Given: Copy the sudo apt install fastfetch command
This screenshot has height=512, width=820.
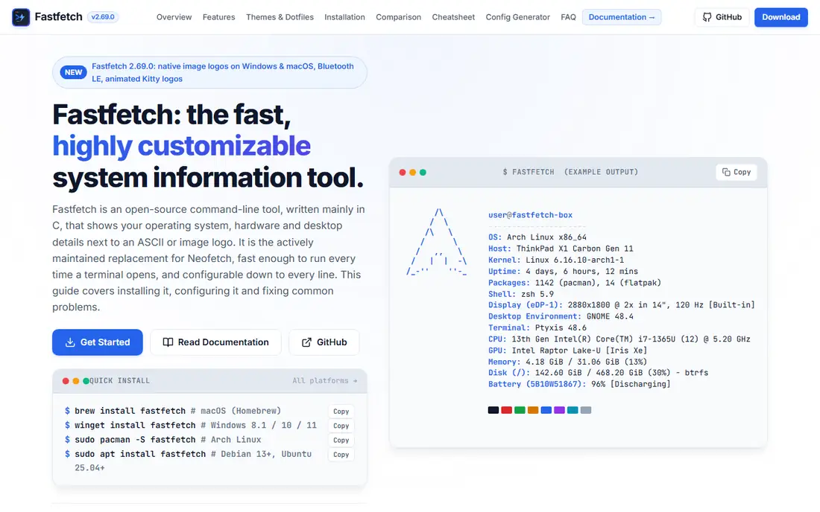Looking at the screenshot, I should (x=341, y=455).
